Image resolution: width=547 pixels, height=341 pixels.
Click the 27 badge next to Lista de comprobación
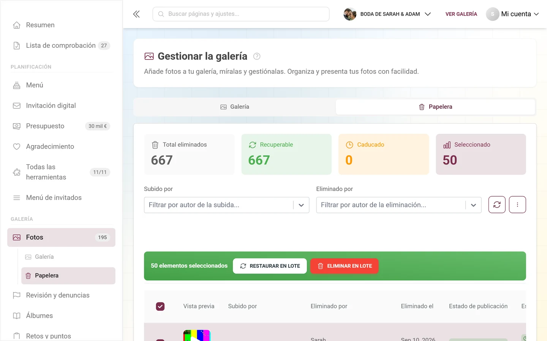104,45
